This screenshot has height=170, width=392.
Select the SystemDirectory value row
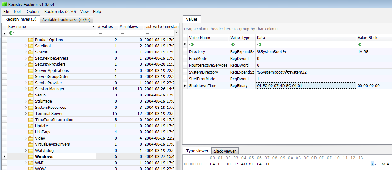pos(287,72)
